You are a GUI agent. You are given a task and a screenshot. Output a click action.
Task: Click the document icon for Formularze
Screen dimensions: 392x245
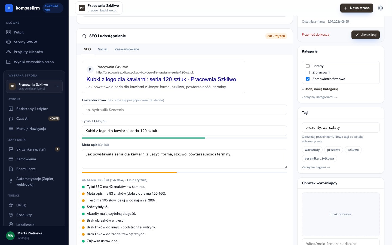point(11,169)
